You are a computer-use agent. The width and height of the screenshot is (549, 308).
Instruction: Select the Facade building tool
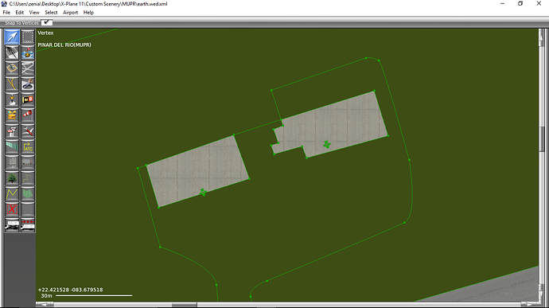pos(12,162)
